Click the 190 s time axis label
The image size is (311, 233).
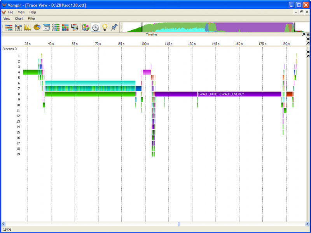(x=286, y=44)
